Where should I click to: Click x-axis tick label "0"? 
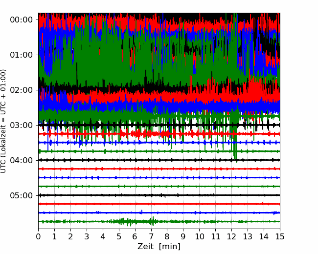coord(38,236)
